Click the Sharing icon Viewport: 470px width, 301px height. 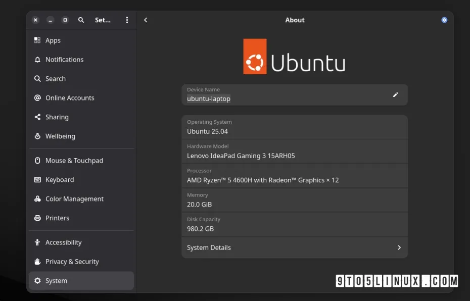(37, 117)
